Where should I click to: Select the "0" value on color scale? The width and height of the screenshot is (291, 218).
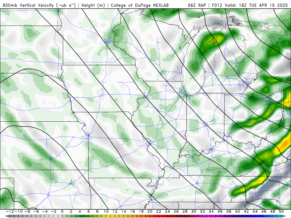point(62,211)
